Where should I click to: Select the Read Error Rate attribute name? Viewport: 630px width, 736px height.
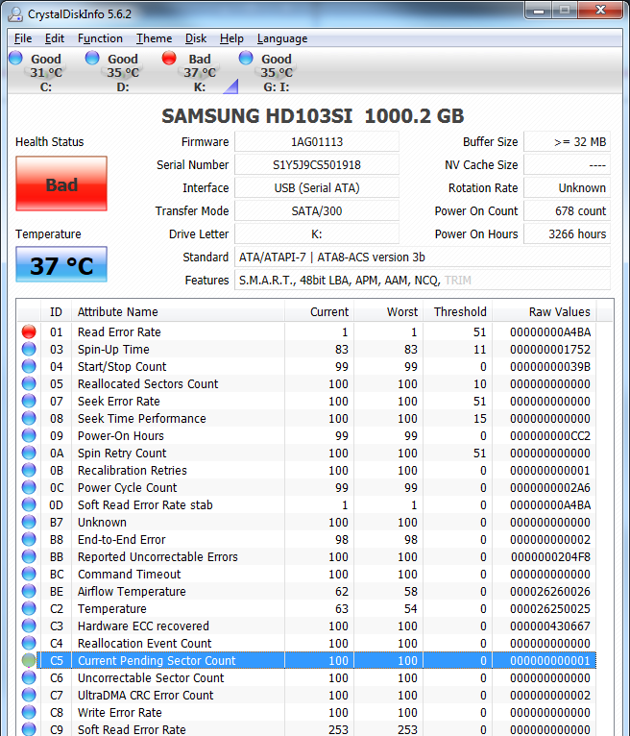pyautogui.click(x=119, y=331)
